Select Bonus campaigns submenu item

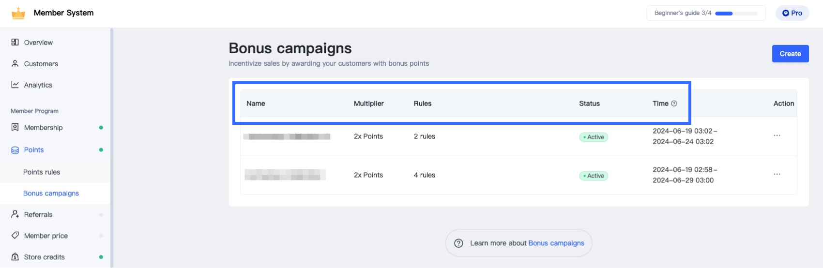pyautogui.click(x=51, y=194)
